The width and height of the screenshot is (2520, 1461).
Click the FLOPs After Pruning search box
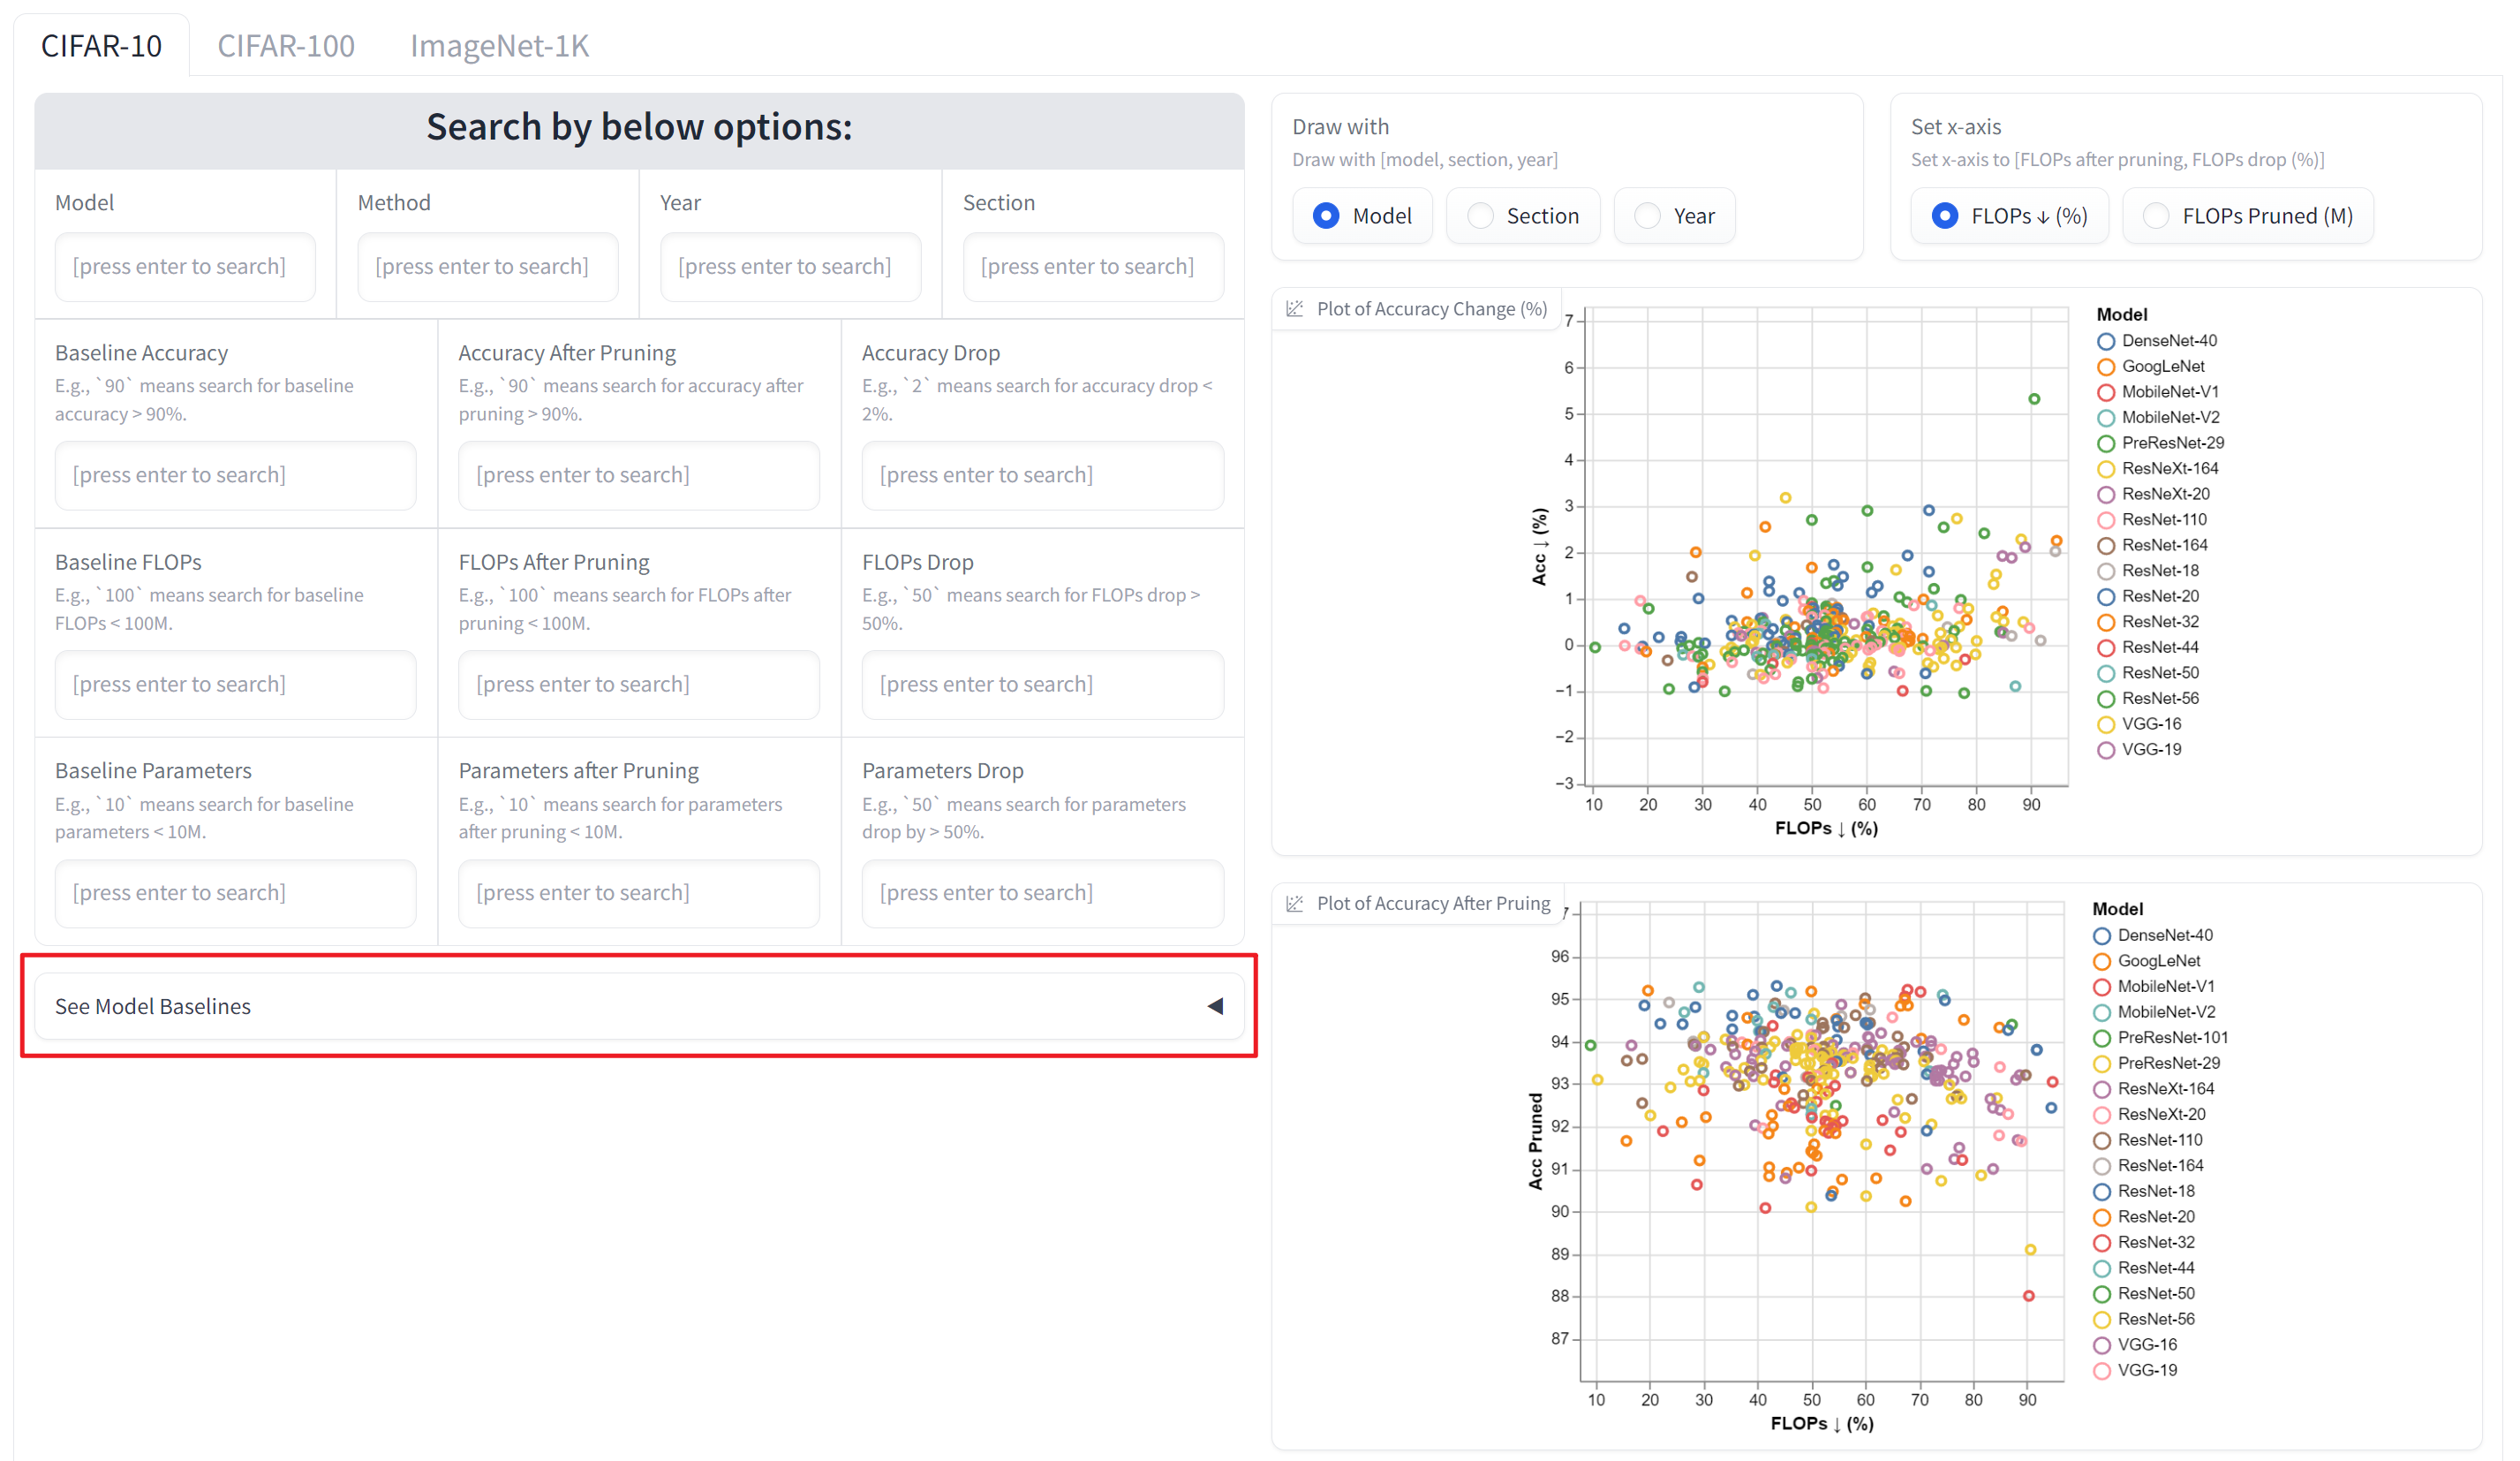pos(639,684)
